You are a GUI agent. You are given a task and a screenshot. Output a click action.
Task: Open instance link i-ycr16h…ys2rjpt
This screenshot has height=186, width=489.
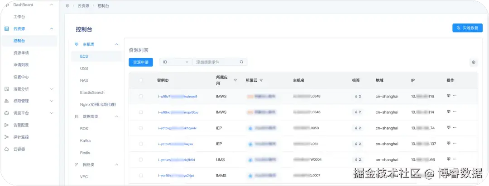click(x=176, y=176)
